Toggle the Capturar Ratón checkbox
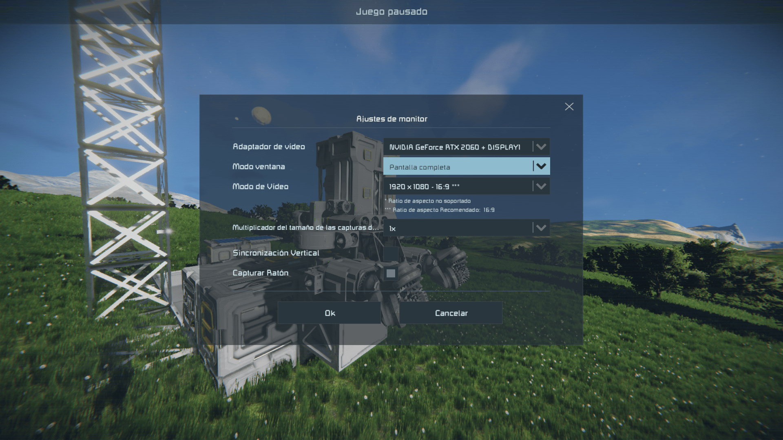The height and width of the screenshot is (440, 783). coord(391,273)
